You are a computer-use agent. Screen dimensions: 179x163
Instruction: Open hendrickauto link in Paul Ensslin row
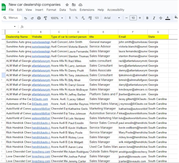coord(41,123)
